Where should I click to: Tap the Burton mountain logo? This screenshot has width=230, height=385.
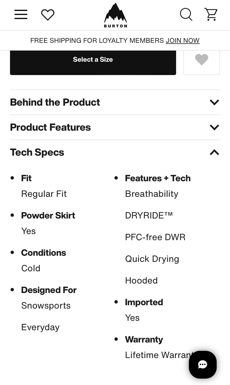click(115, 15)
